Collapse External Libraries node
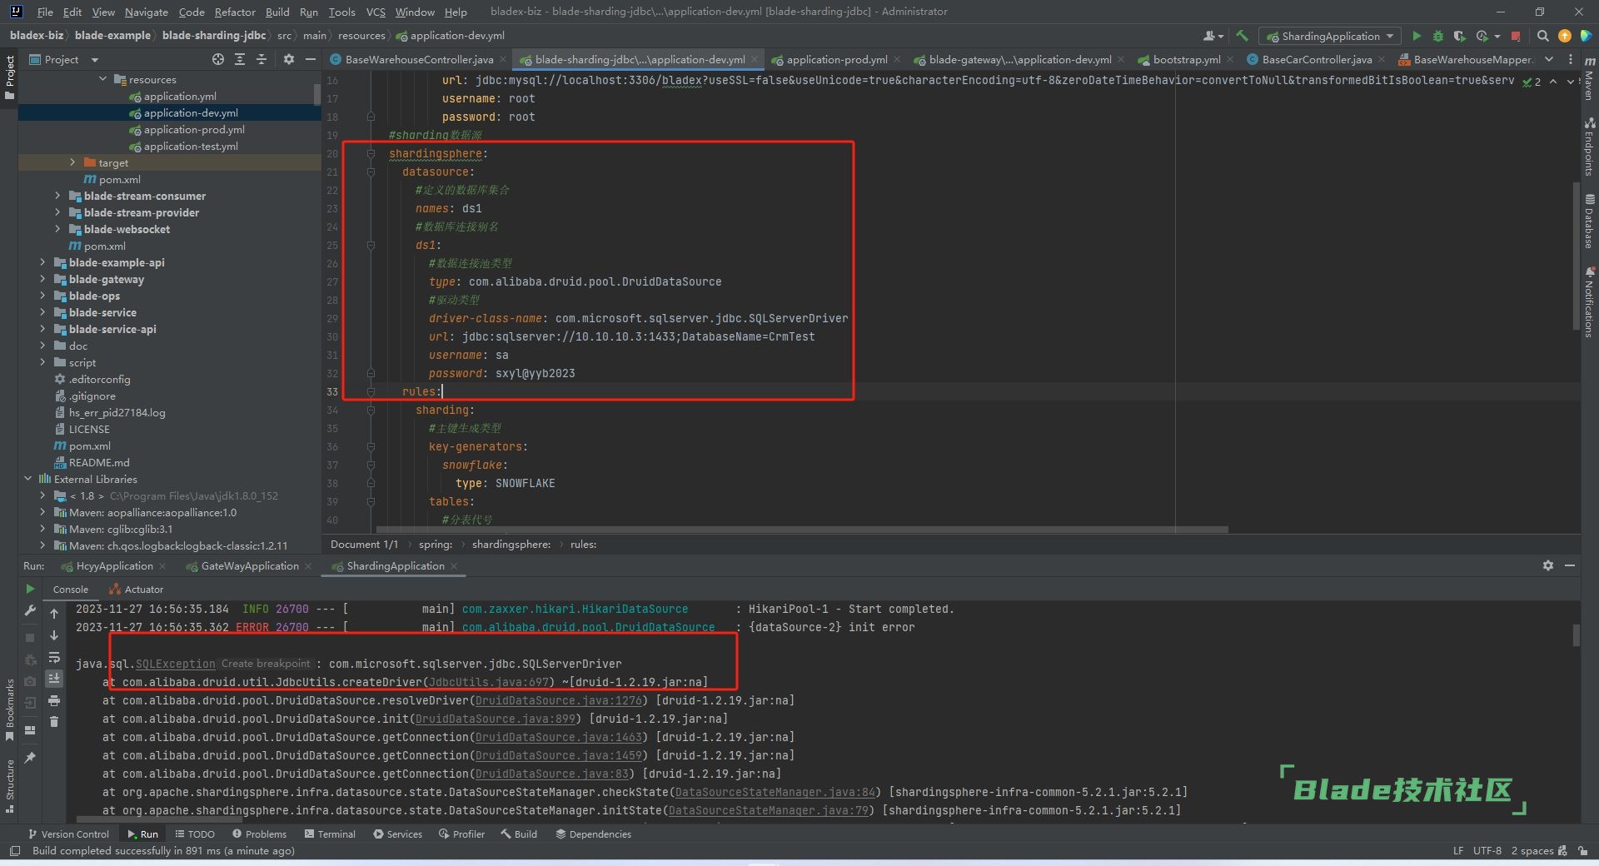This screenshot has width=1599, height=866. 28,479
